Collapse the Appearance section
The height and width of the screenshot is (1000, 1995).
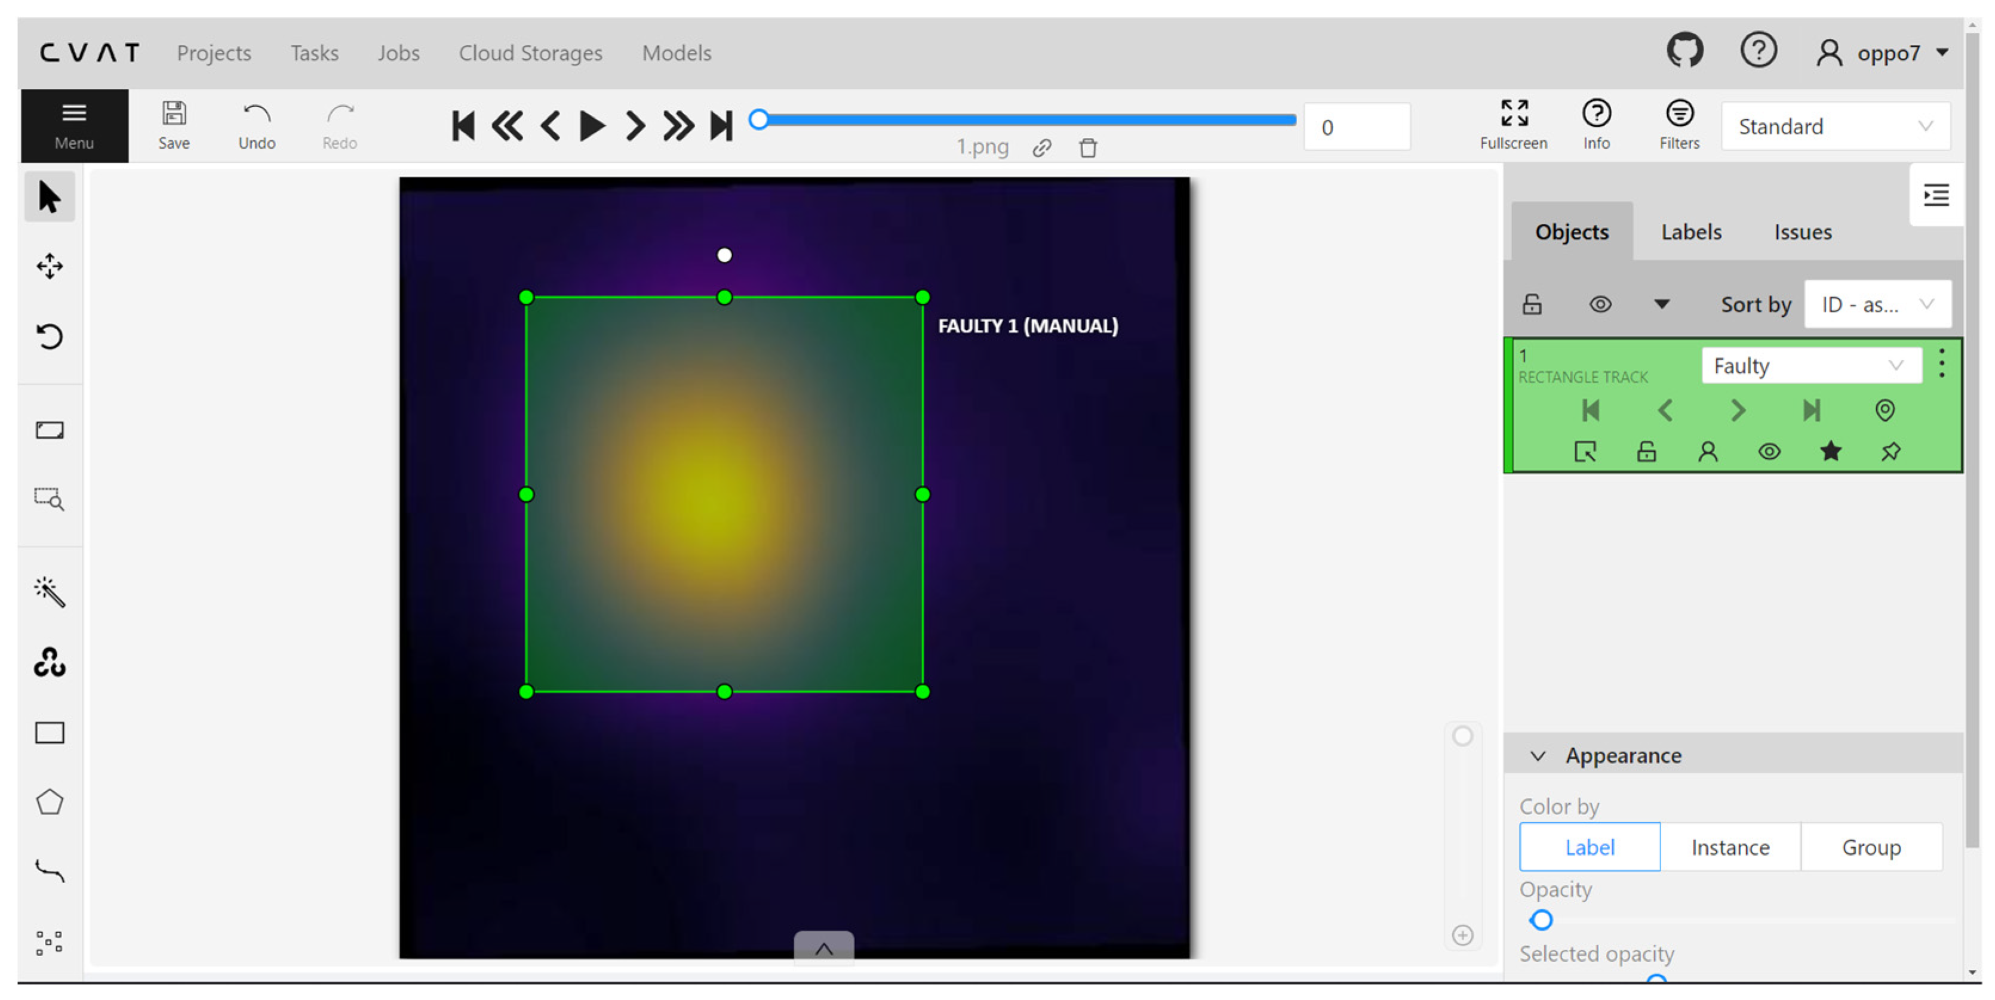(x=1538, y=755)
